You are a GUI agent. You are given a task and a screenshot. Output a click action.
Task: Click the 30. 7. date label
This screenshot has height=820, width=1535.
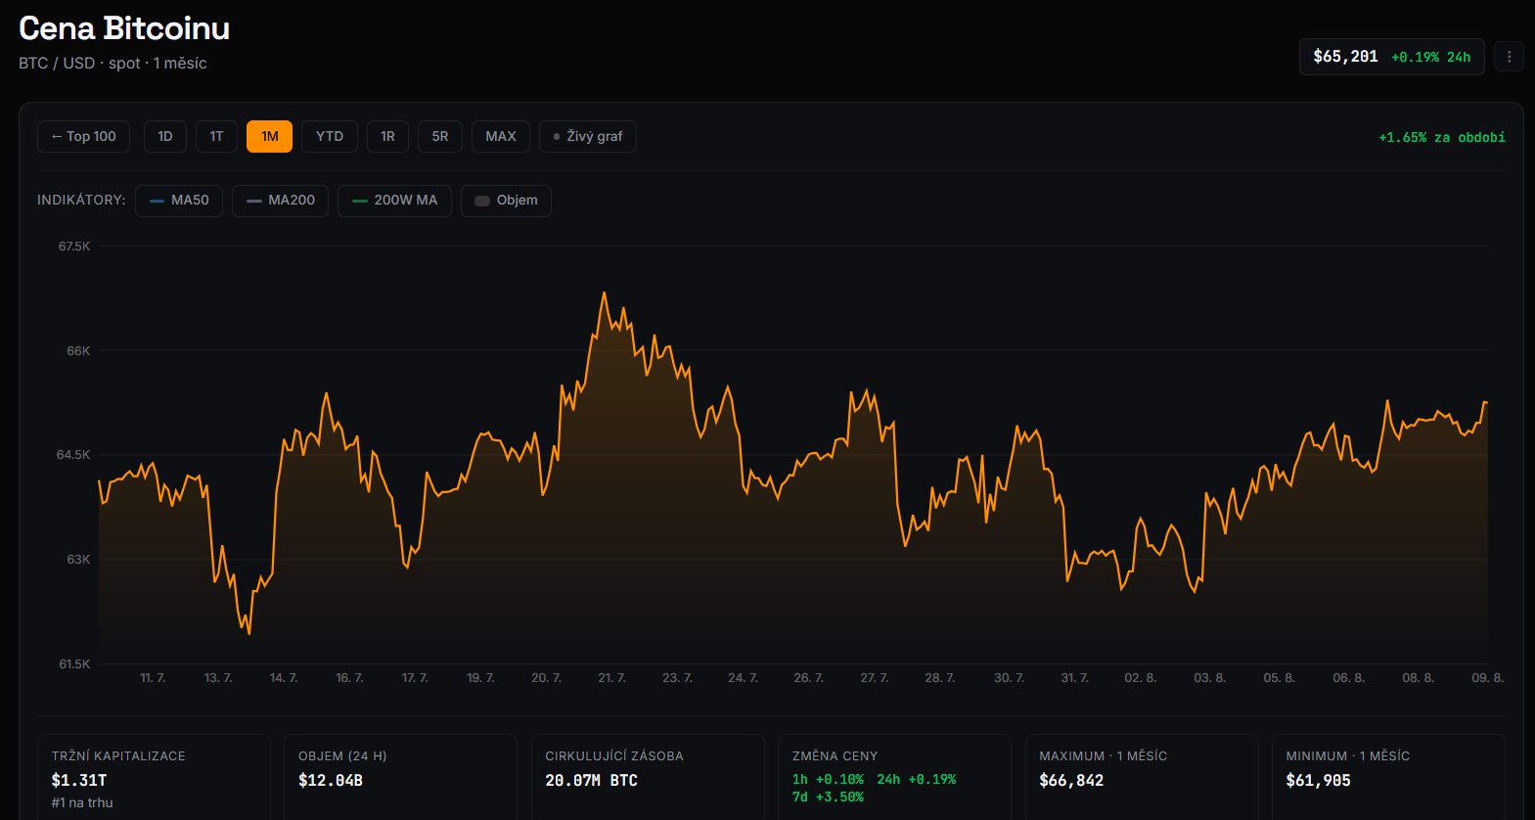click(x=1009, y=678)
